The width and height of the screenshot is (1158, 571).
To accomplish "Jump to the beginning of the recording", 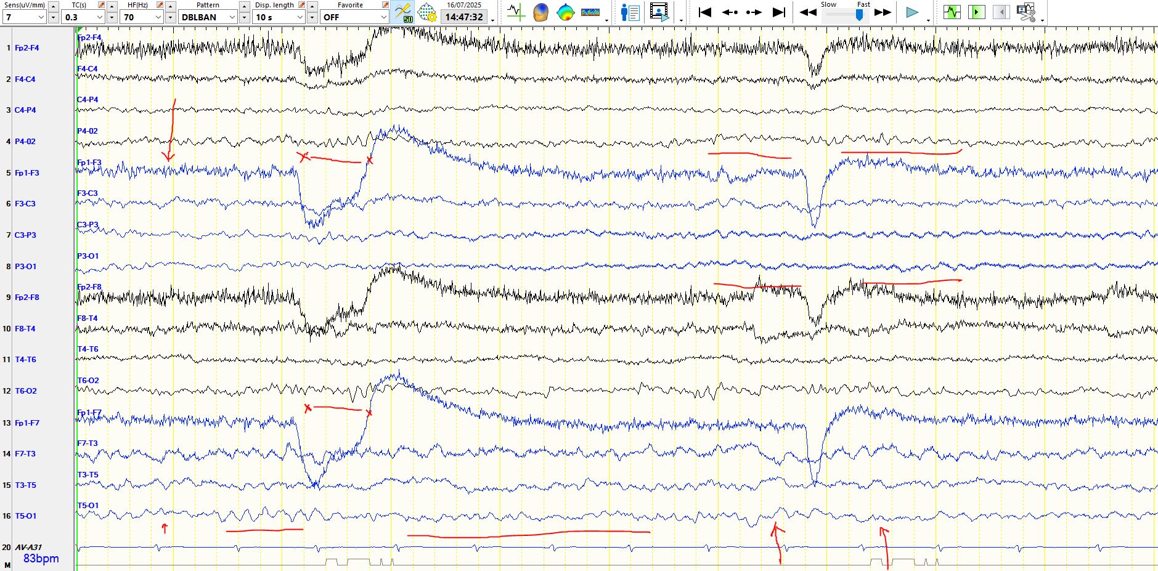I will pos(705,12).
